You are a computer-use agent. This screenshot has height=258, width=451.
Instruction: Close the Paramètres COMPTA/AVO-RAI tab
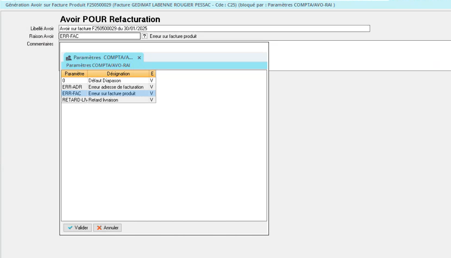139,58
